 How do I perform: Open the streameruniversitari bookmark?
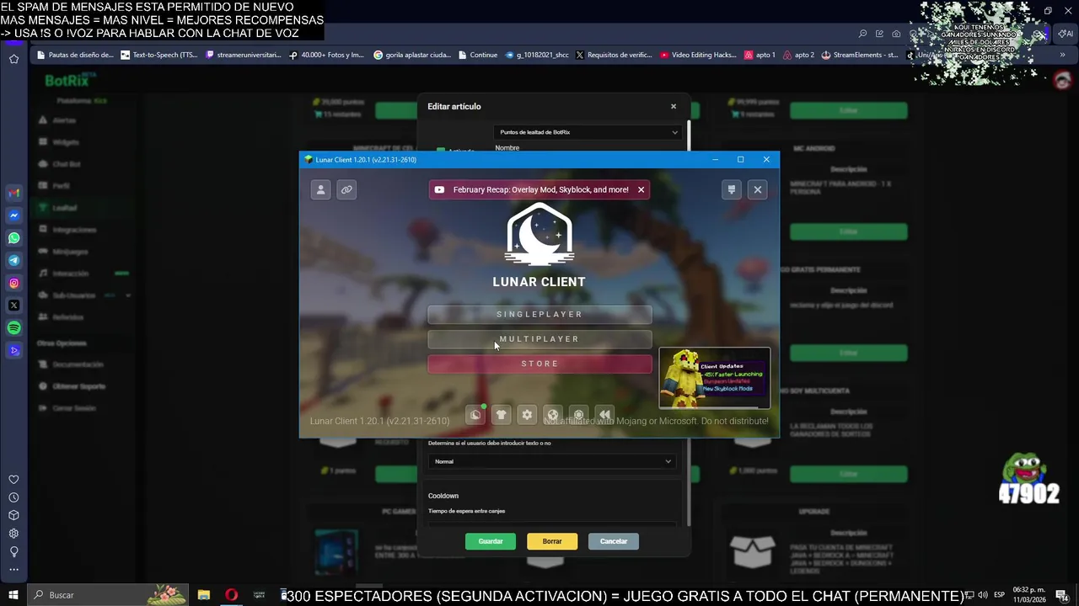click(243, 55)
